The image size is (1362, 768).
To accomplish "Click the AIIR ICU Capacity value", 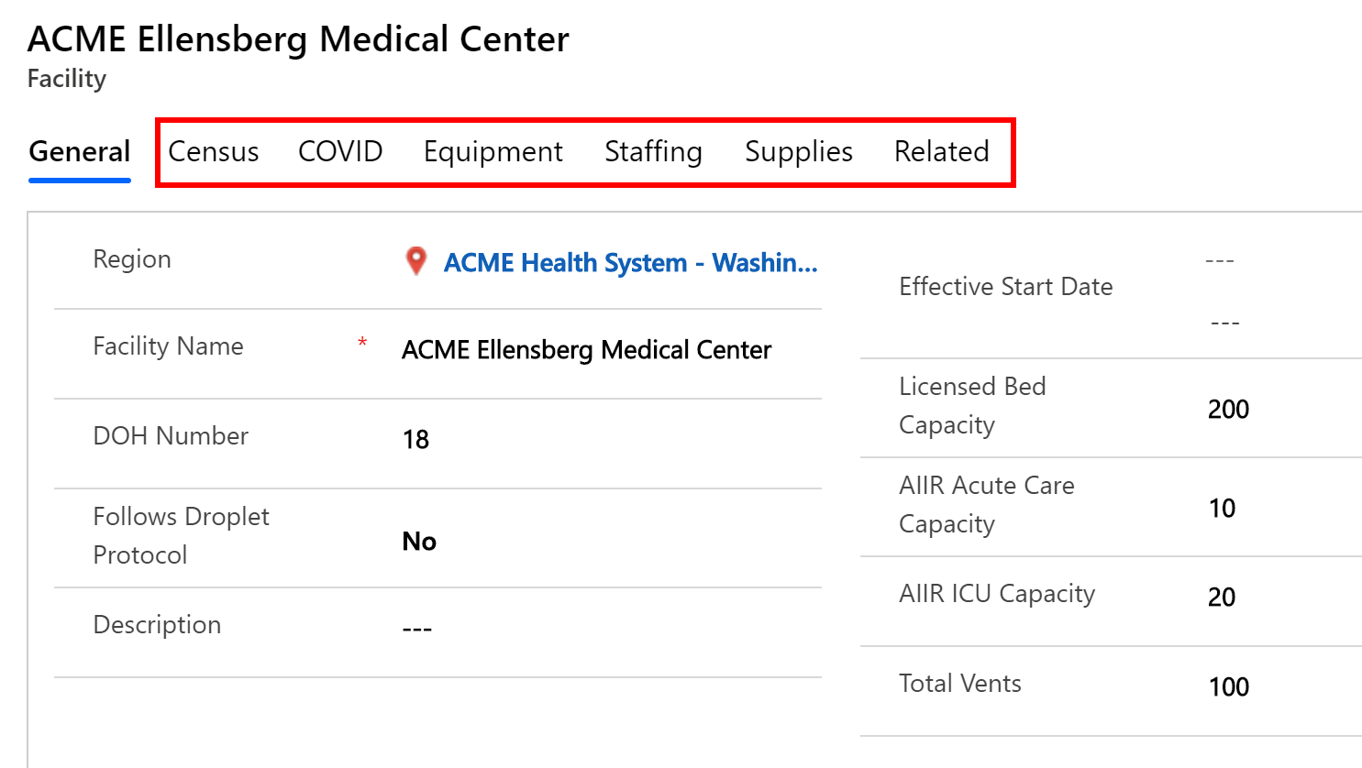I will click(1222, 597).
